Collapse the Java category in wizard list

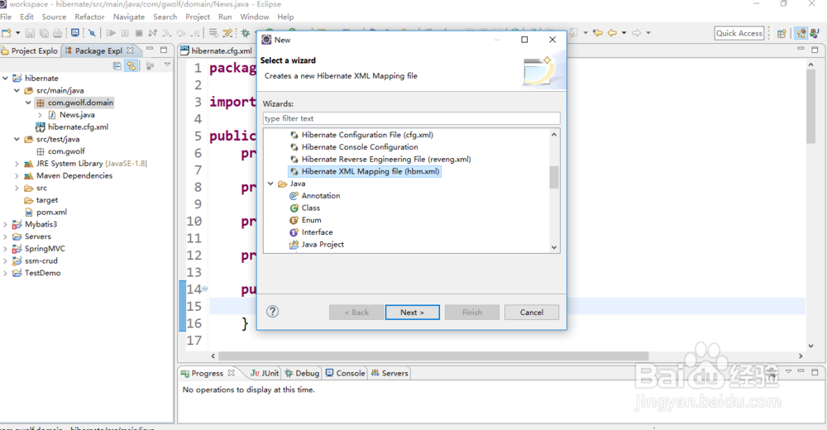coord(270,184)
